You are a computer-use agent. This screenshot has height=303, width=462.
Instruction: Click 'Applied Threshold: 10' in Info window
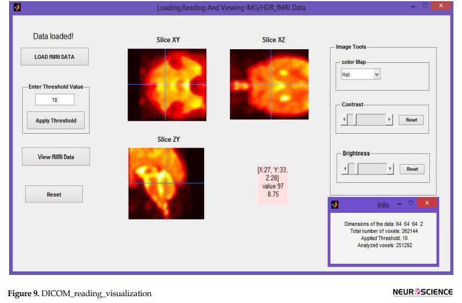coord(384,238)
